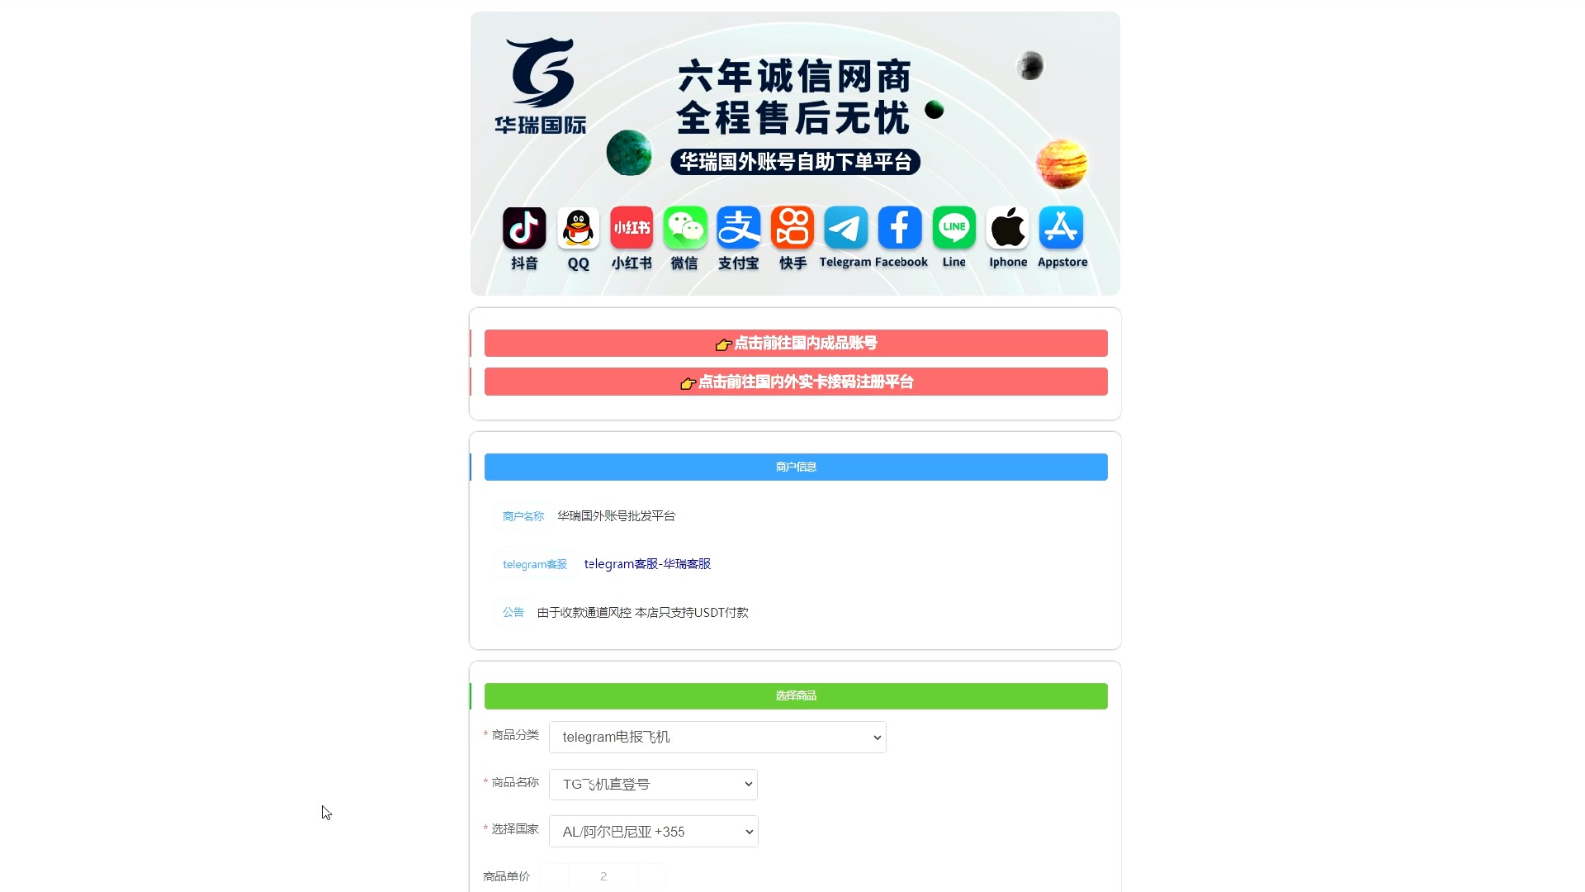Click the Line app icon
Viewport: 1585px width, 892px height.
pyautogui.click(x=954, y=228)
